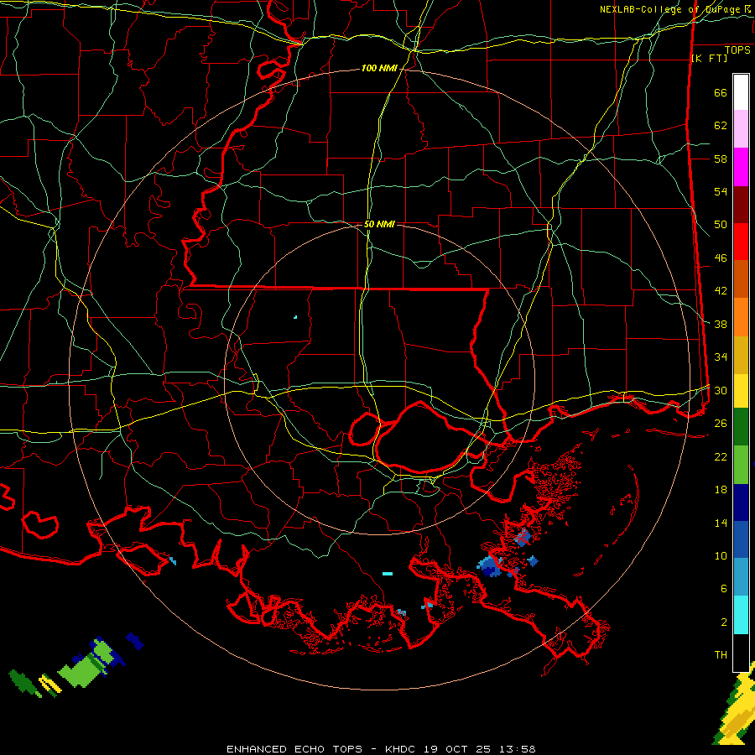Click the '66' legend value

pos(721,93)
